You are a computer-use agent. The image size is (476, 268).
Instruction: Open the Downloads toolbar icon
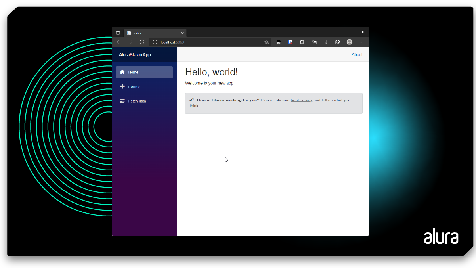[326, 42]
